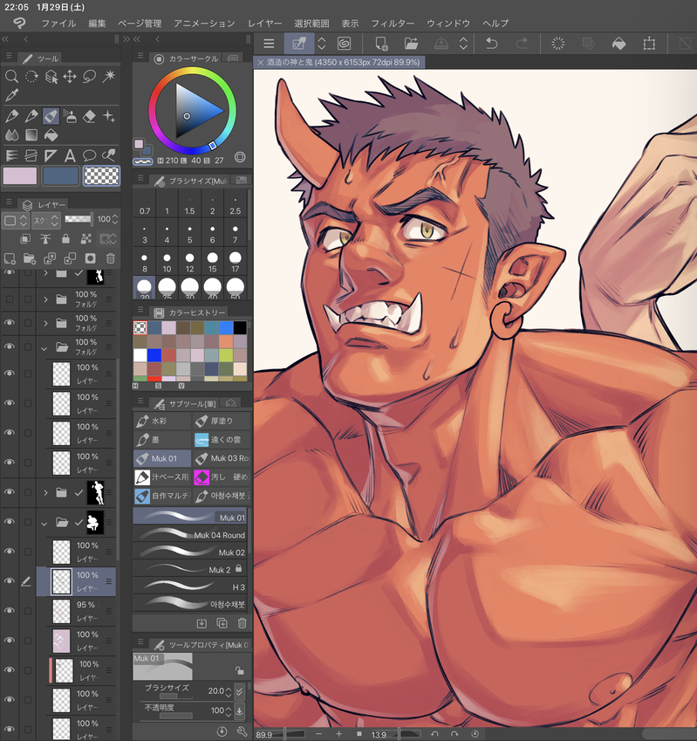Pick the Auto select magic wand tool

109,77
